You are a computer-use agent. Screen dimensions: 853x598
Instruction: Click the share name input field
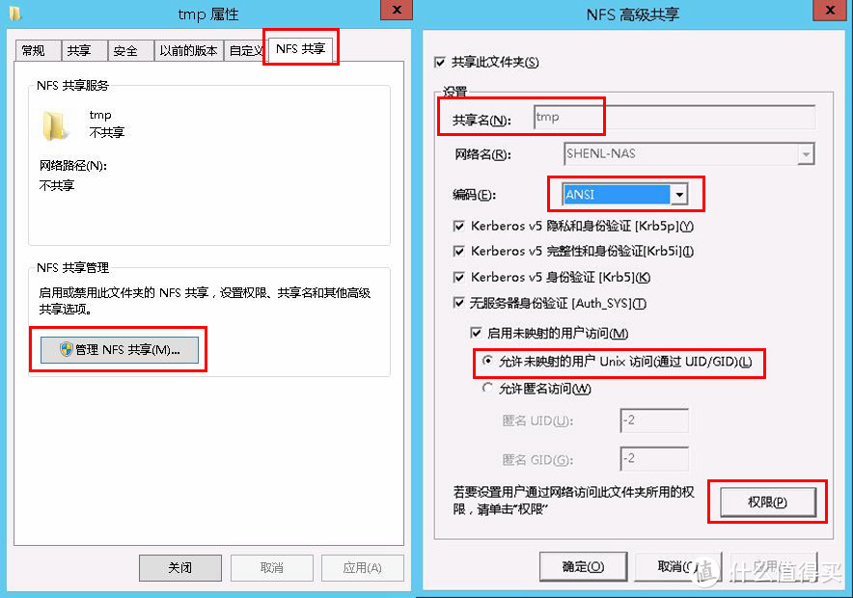coord(674,118)
